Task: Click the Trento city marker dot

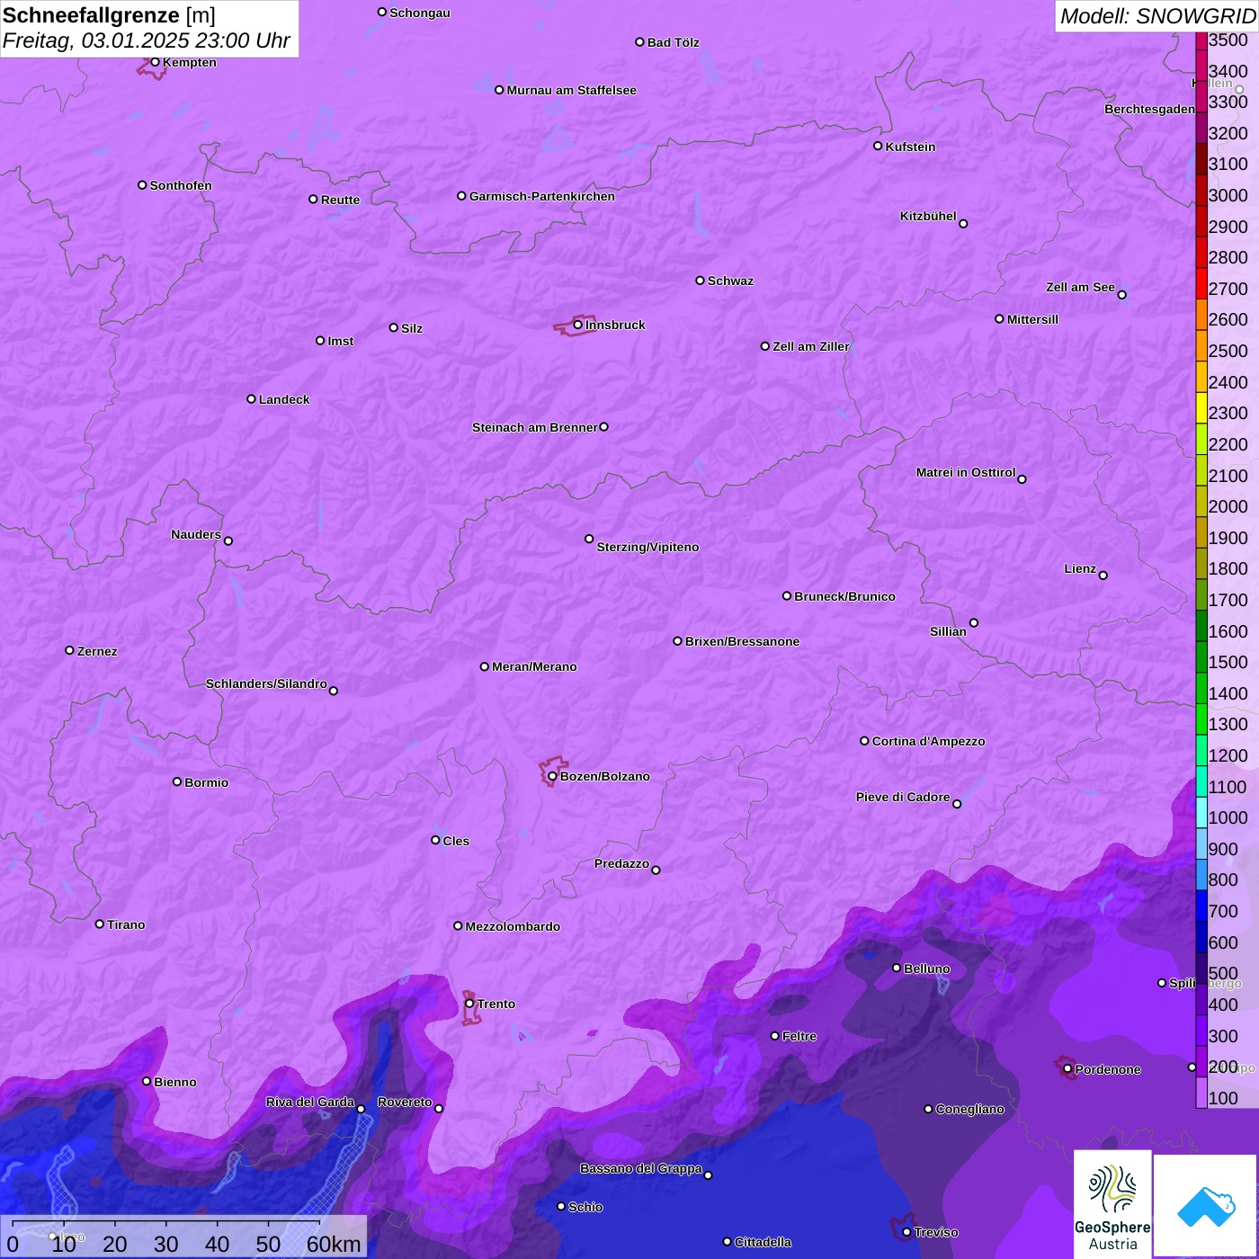Action: 469,1003
